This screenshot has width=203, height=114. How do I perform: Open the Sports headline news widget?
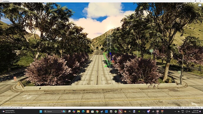pyautogui.click(x=9, y=111)
